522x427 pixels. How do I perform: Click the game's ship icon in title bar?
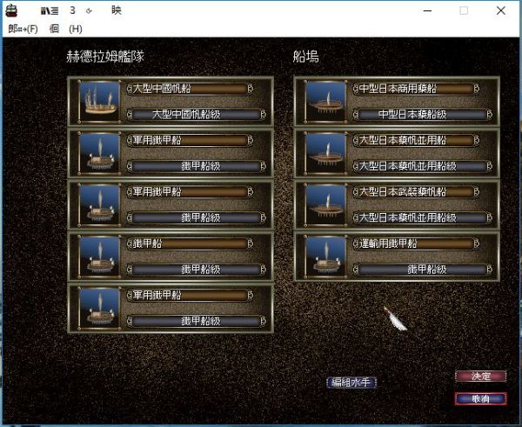(x=12, y=10)
